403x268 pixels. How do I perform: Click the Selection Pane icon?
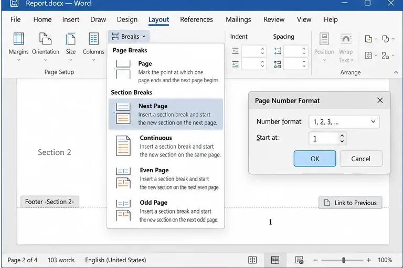coord(368,55)
